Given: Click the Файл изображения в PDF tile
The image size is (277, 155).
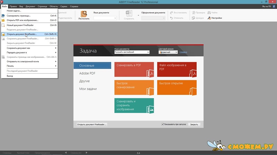Looking at the screenshot, I should click(177, 70).
